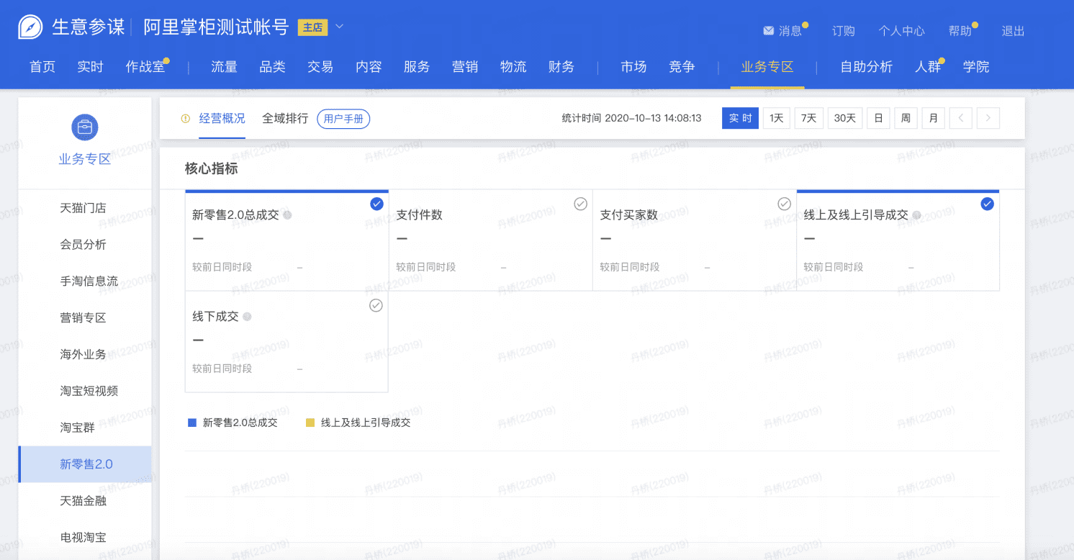The image size is (1074, 560).
Task: Uncheck the 新零售2.0总成交 metric card
Action: tap(376, 204)
